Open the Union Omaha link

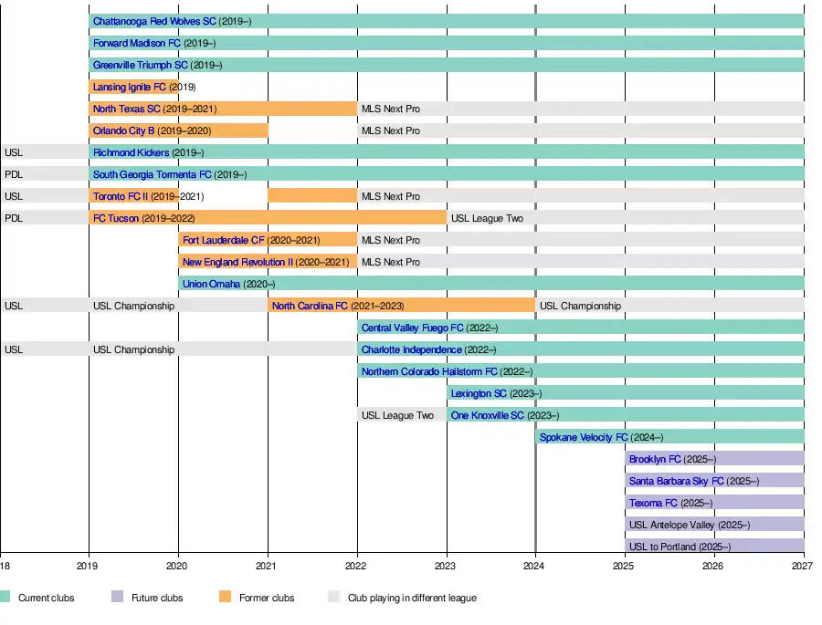[211, 284]
